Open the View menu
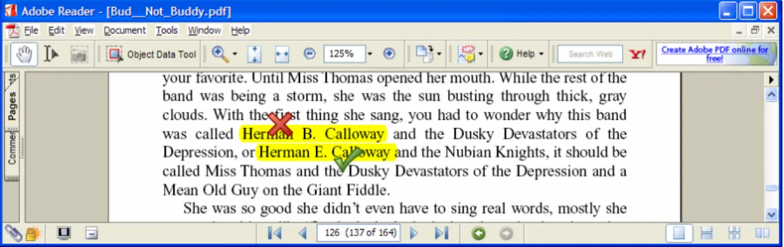 84,31
